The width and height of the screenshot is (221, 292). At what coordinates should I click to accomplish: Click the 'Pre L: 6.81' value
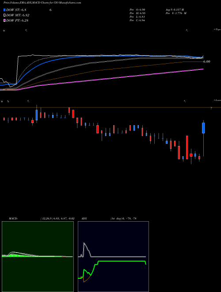tap(137, 17)
